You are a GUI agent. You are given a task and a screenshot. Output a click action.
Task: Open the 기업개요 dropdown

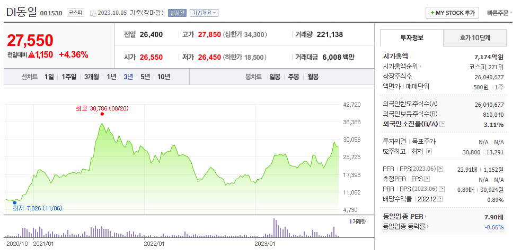(204, 13)
